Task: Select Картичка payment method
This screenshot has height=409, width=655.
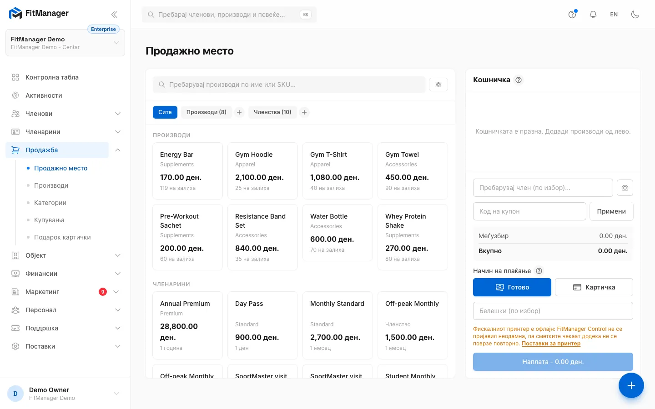Action: coord(594,287)
